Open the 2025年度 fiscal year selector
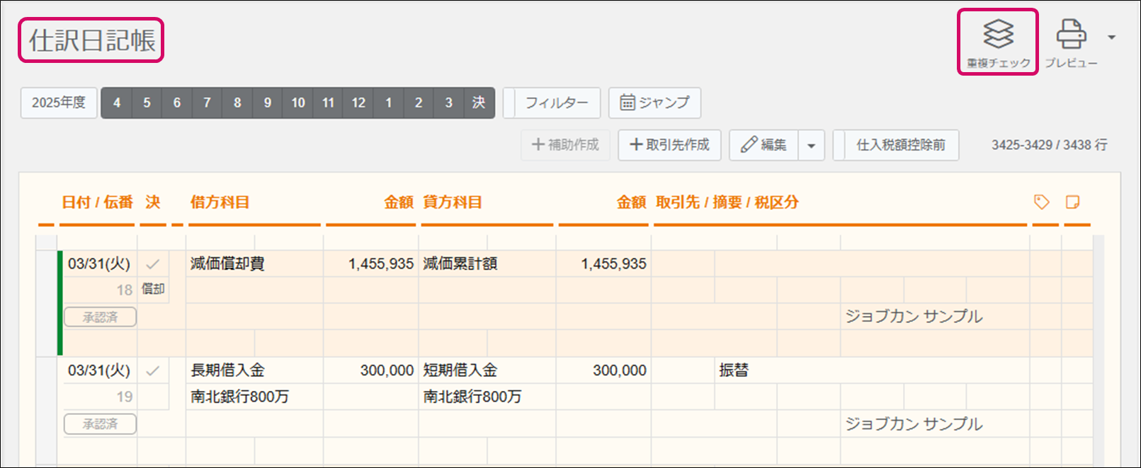The width and height of the screenshot is (1141, 468). tap(59, 103)
